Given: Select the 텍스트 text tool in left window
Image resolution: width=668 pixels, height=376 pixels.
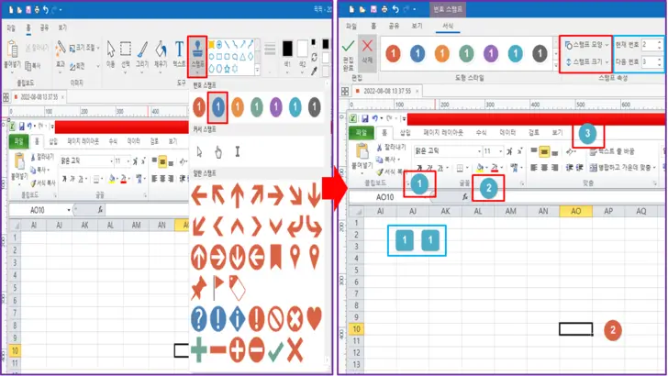Looking at the screenshot, I should [179, 54].
